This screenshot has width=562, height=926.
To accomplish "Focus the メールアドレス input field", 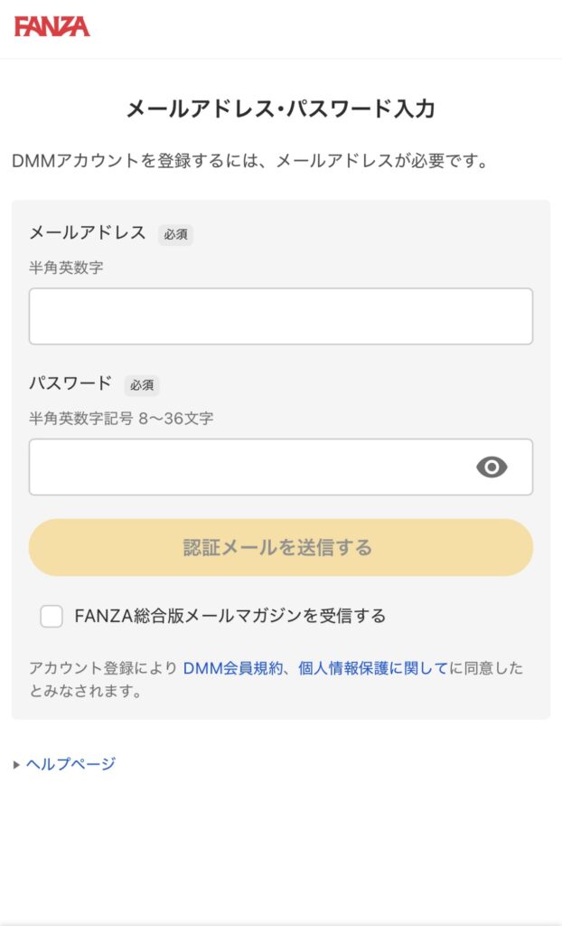I will click(280, 317).
